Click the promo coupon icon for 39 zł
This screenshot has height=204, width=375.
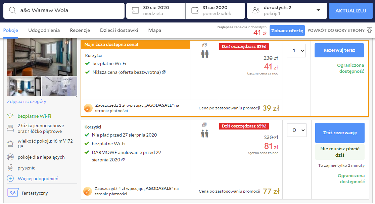pos(88,108)
